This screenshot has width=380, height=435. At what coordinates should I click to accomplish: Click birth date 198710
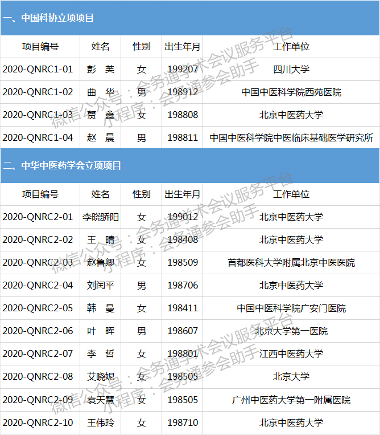coord(183,422)
